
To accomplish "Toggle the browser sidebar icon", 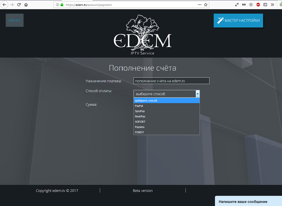I will coord(265,5).
